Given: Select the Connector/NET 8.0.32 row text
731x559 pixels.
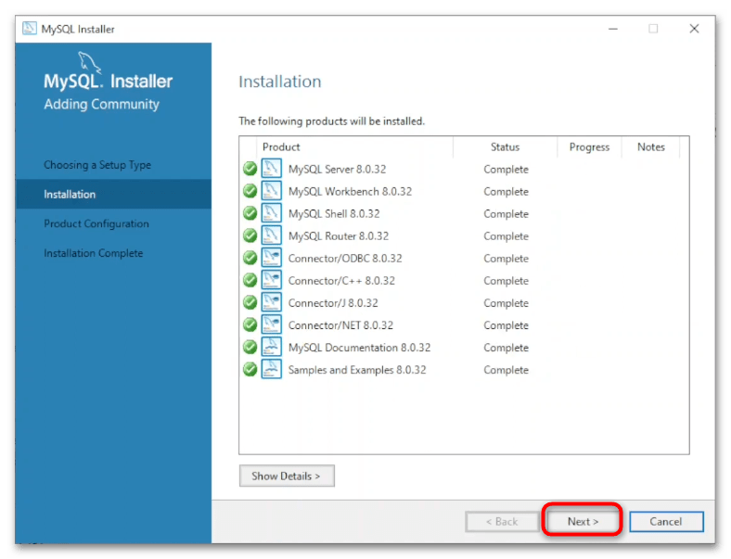Looking at the screenshot, I should coord(340,325).
